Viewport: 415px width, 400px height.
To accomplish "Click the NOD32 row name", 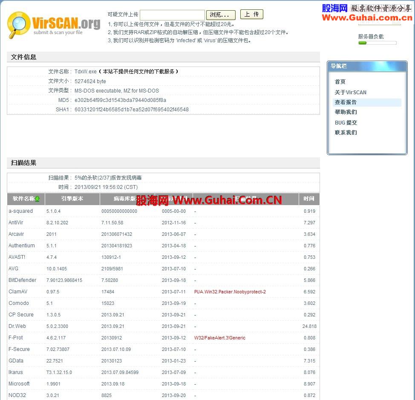I will pos(17,395).
